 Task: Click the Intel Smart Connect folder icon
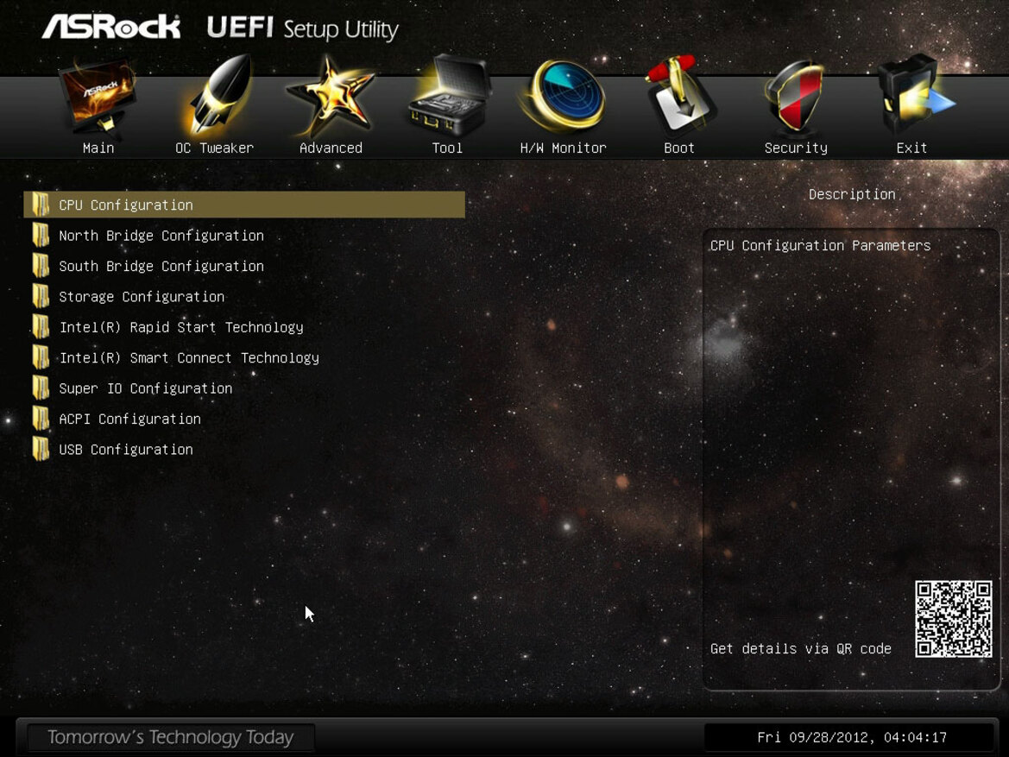click(41, 358)
